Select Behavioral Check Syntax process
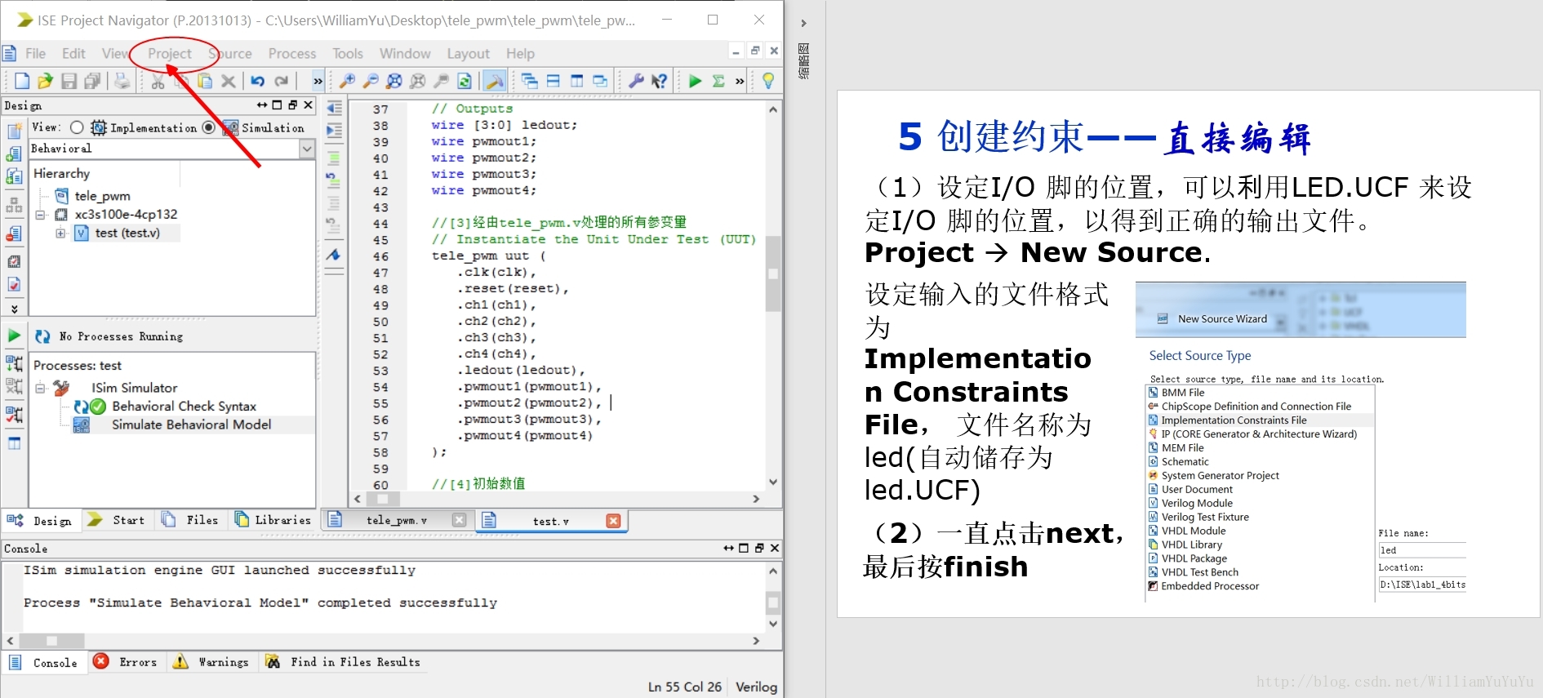Viewport: 1543px width, 698px height. pos(184,406)
